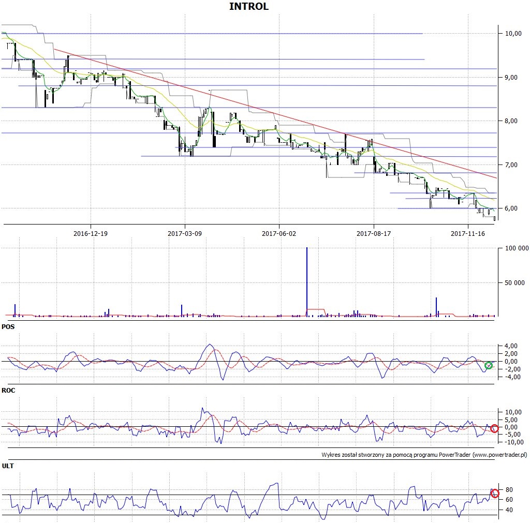
Task: Click the 100 000 volume axis label
Action: (x=517, y=248)
